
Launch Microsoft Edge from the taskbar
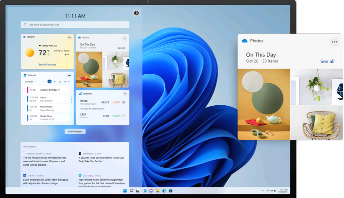[164, 191]
